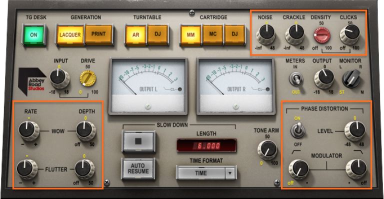Select the LACQUER generation button
Image resolution: width=384 pixels, height=199 pixels.
(x=70, y=35)
